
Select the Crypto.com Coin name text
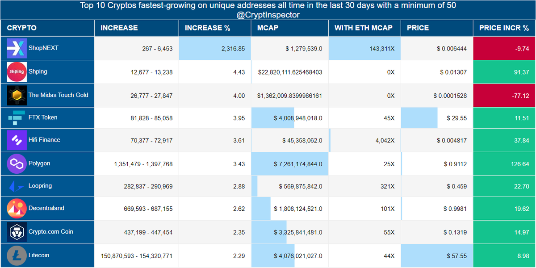point(51,232)
